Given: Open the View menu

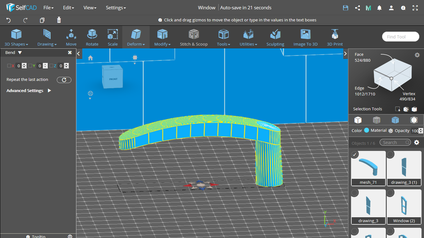Looking at the screenshot, I should point(90,8).
